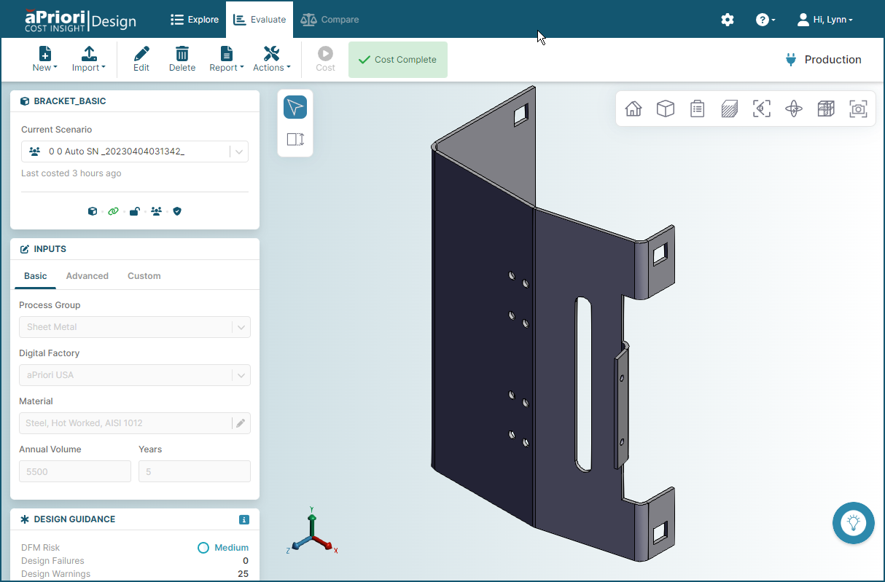The width and height of the screenshot is (885, 582).
Task: Activate the section view hatched icon
Action: point(729,109)
